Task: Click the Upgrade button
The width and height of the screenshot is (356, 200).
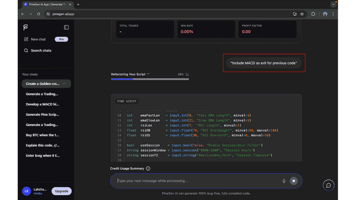Action: coord(61,191)
